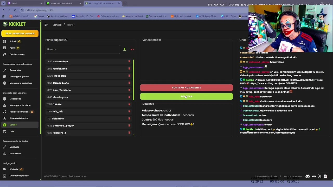Delete Untamed_player with trash icon
Image resolution: width=333 pixels, height=187 pixels.
coord(129,125)
